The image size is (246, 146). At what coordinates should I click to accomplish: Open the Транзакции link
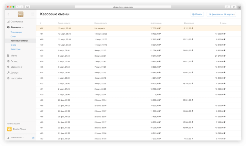click(16, 32)
